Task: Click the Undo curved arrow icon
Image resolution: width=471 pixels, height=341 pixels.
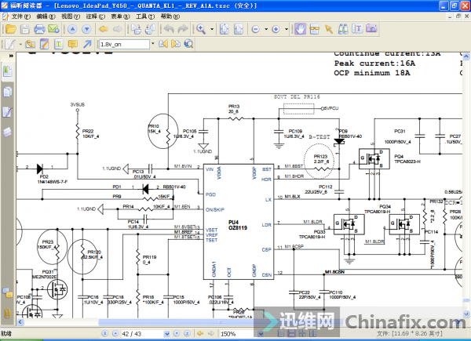Action: (x=169, y=29)
